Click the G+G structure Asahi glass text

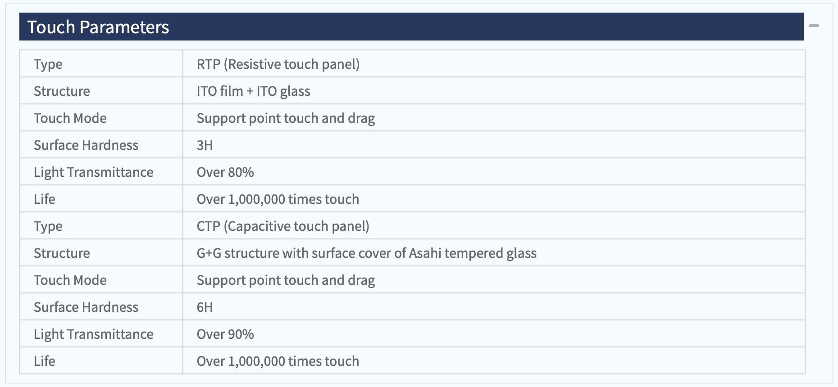[366, 253]
